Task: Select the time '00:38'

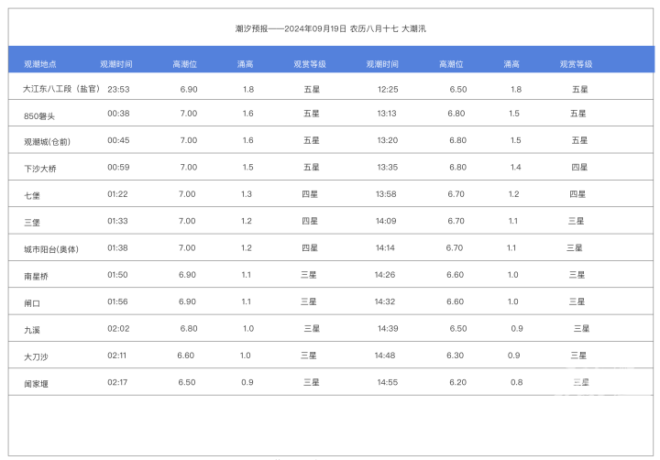Action: 118,114
